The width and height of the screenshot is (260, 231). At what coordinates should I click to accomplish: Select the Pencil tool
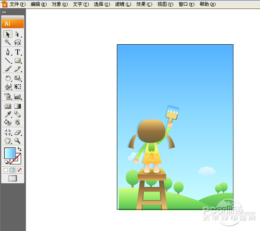[x=18, y=69]
